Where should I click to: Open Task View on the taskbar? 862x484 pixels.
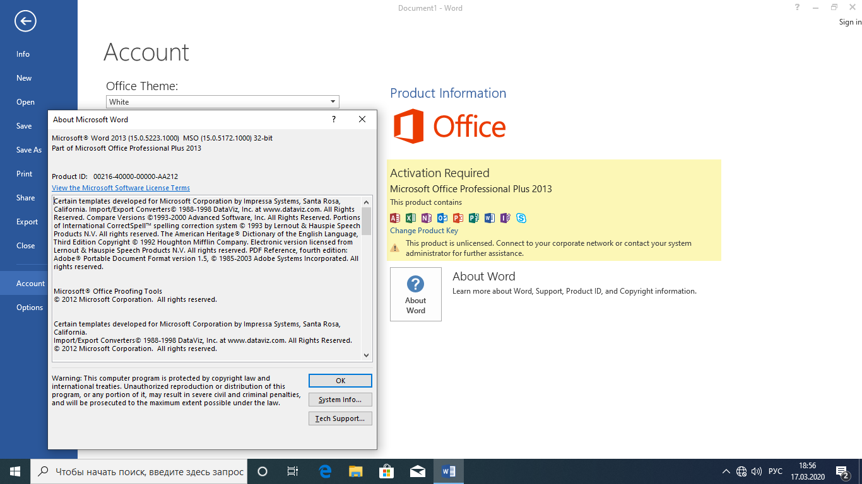point(293,471)
